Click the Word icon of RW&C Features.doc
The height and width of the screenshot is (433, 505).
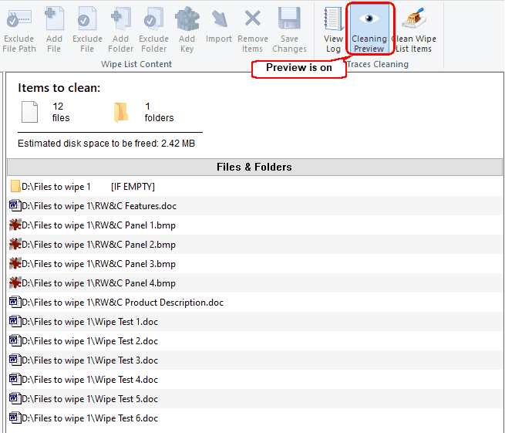(15, 205)
